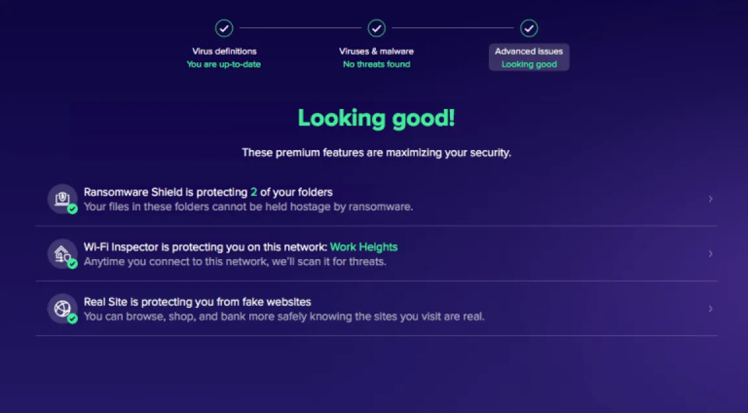Click the Advanced issues checkmark circle
This screenshot has width=748, height=413.
[x=529, y=29]
